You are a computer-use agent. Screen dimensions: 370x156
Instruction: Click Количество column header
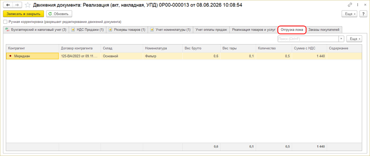coord(274,48)
